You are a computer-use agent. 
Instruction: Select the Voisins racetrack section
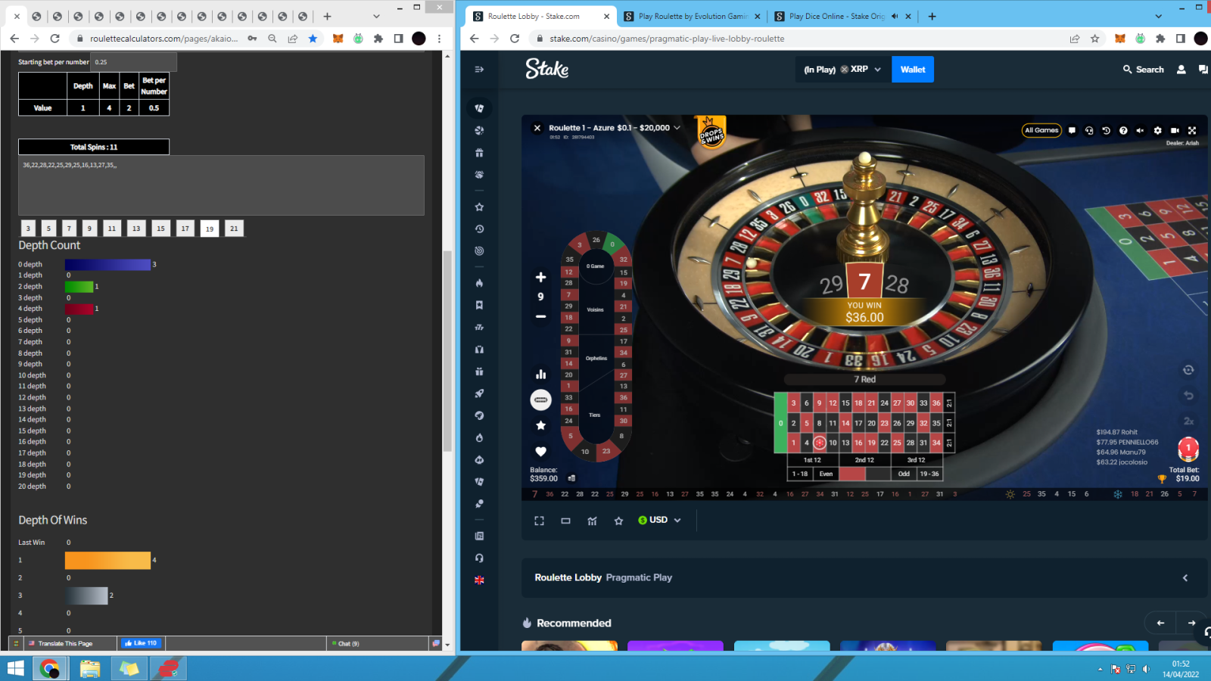coord(596,309)
